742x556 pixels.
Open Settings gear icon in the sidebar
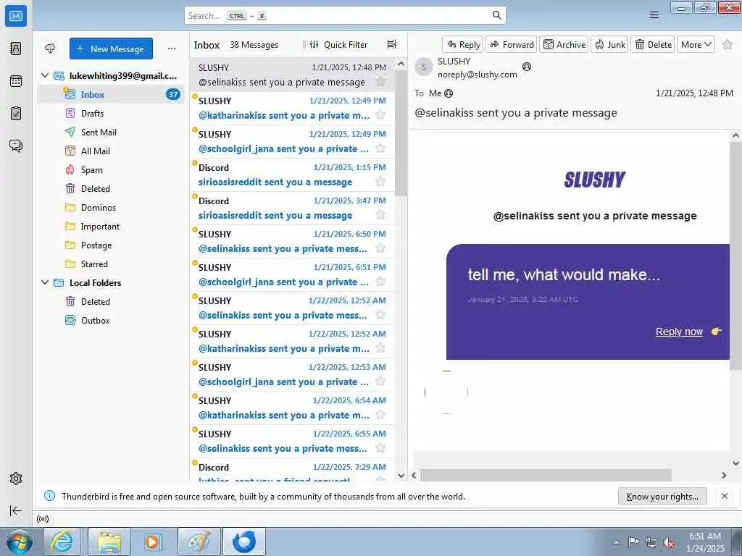point(16,479)
